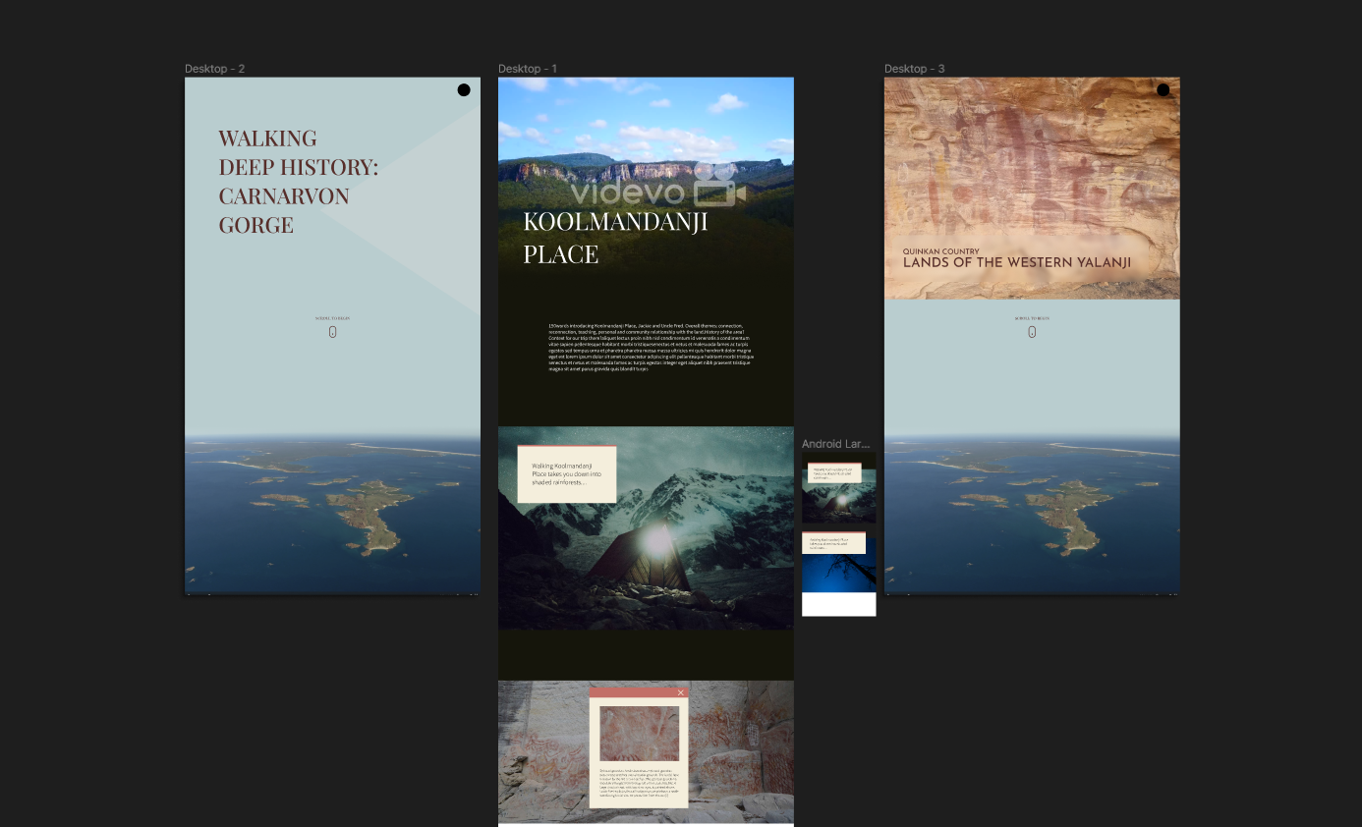Select Lands of the Western Yalanji heading
The image size is (1362, 827).
point(1017,262)
